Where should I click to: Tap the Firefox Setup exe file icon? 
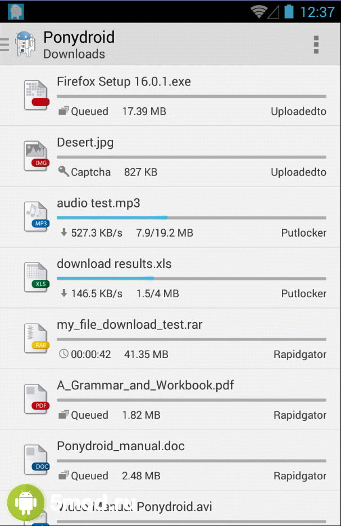click(x=37, y=95)
